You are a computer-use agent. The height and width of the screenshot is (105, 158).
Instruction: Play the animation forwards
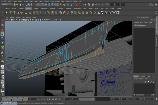point(50,99)
